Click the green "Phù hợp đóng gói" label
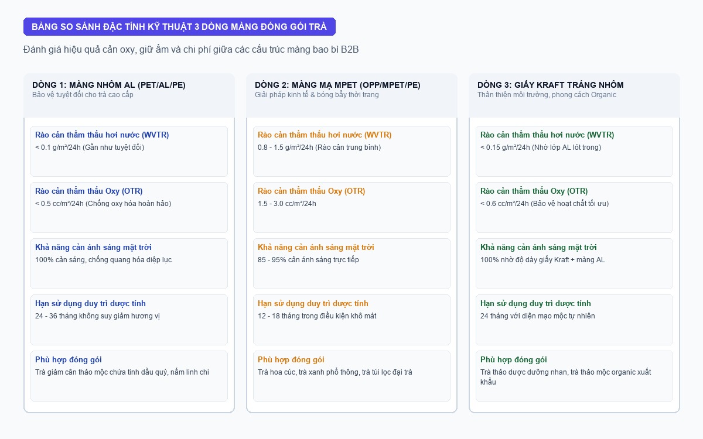This screenshot has height=439, width=703. [514, 359]
